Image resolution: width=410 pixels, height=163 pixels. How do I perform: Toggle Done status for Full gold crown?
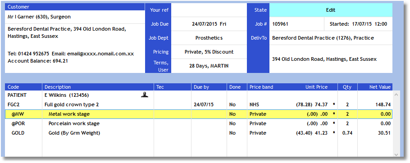tap(237, 104)
